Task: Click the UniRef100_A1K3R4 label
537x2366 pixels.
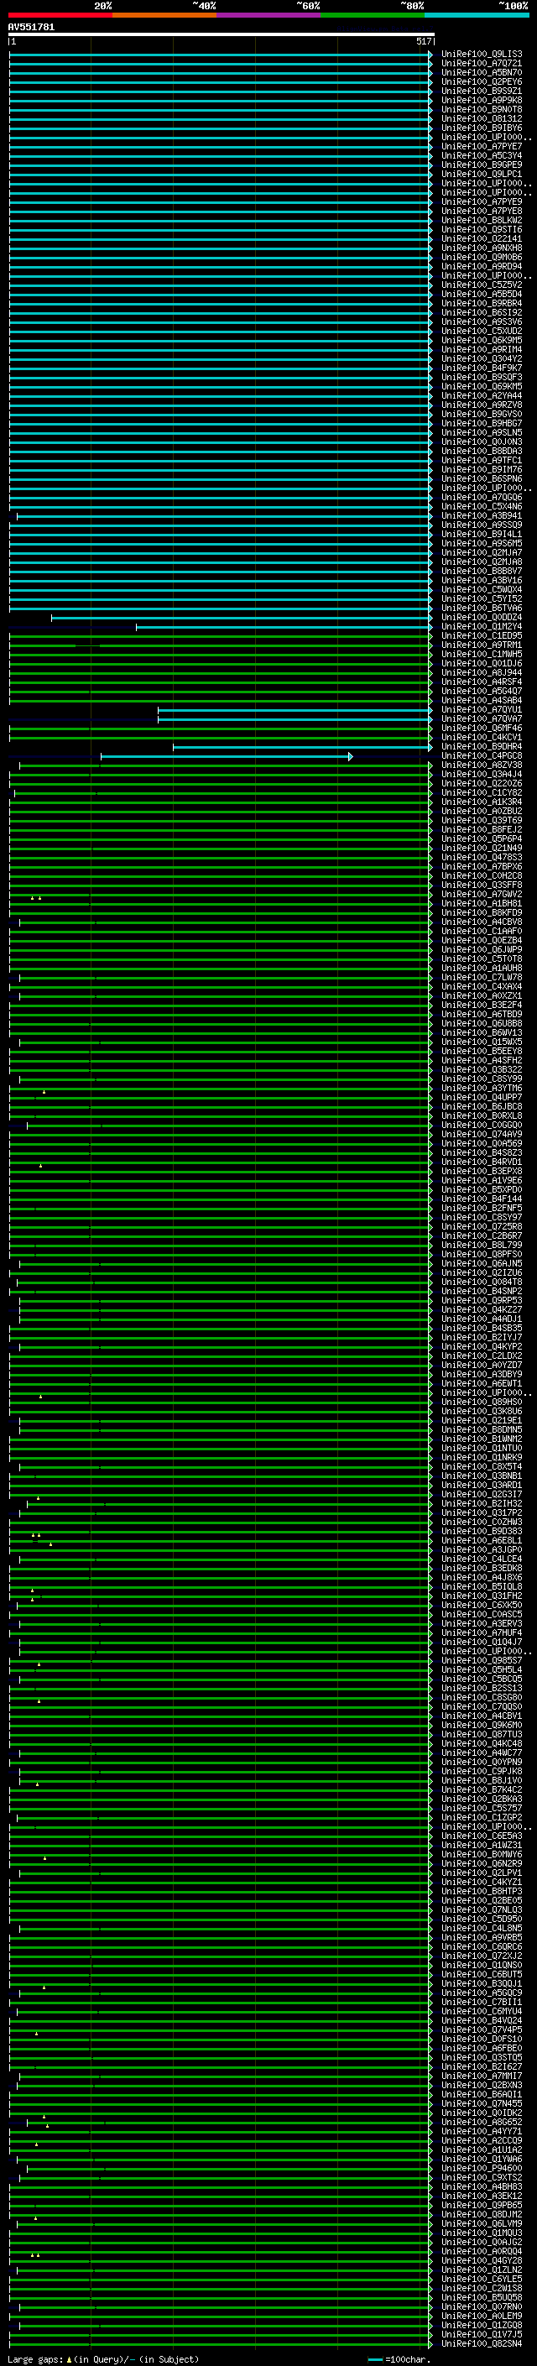Action: point(482,802)
